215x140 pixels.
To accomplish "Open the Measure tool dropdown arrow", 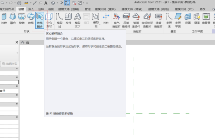I will coord(31,3).
